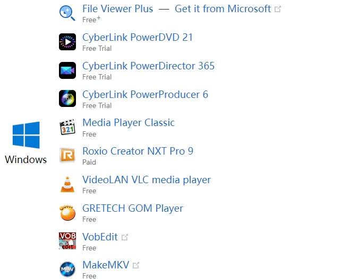Image resolution: width=341 pixels, height=279 pixels.
Task: Click Free Trial label under PowerDirector 365
Action: pyautogui.click(x=97, y=77)
